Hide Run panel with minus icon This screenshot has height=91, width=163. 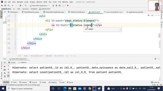tap(159, 59)
